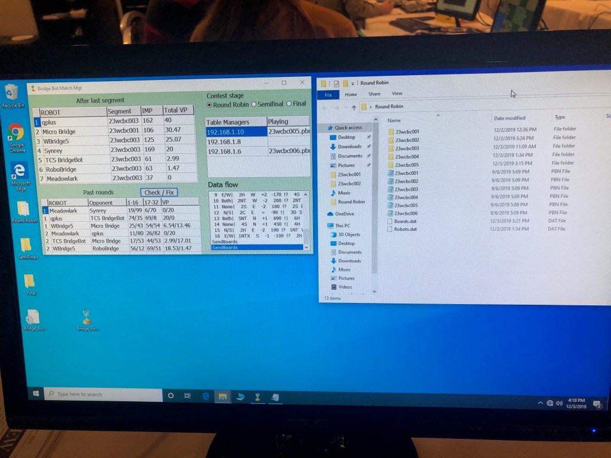The image size is (611, 458).
Task: Open the SemiFinals folder on desktop
Action: 26,246
